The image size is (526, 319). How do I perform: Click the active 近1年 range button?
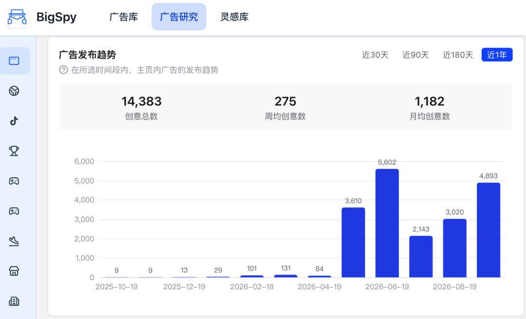coord(497,55)
